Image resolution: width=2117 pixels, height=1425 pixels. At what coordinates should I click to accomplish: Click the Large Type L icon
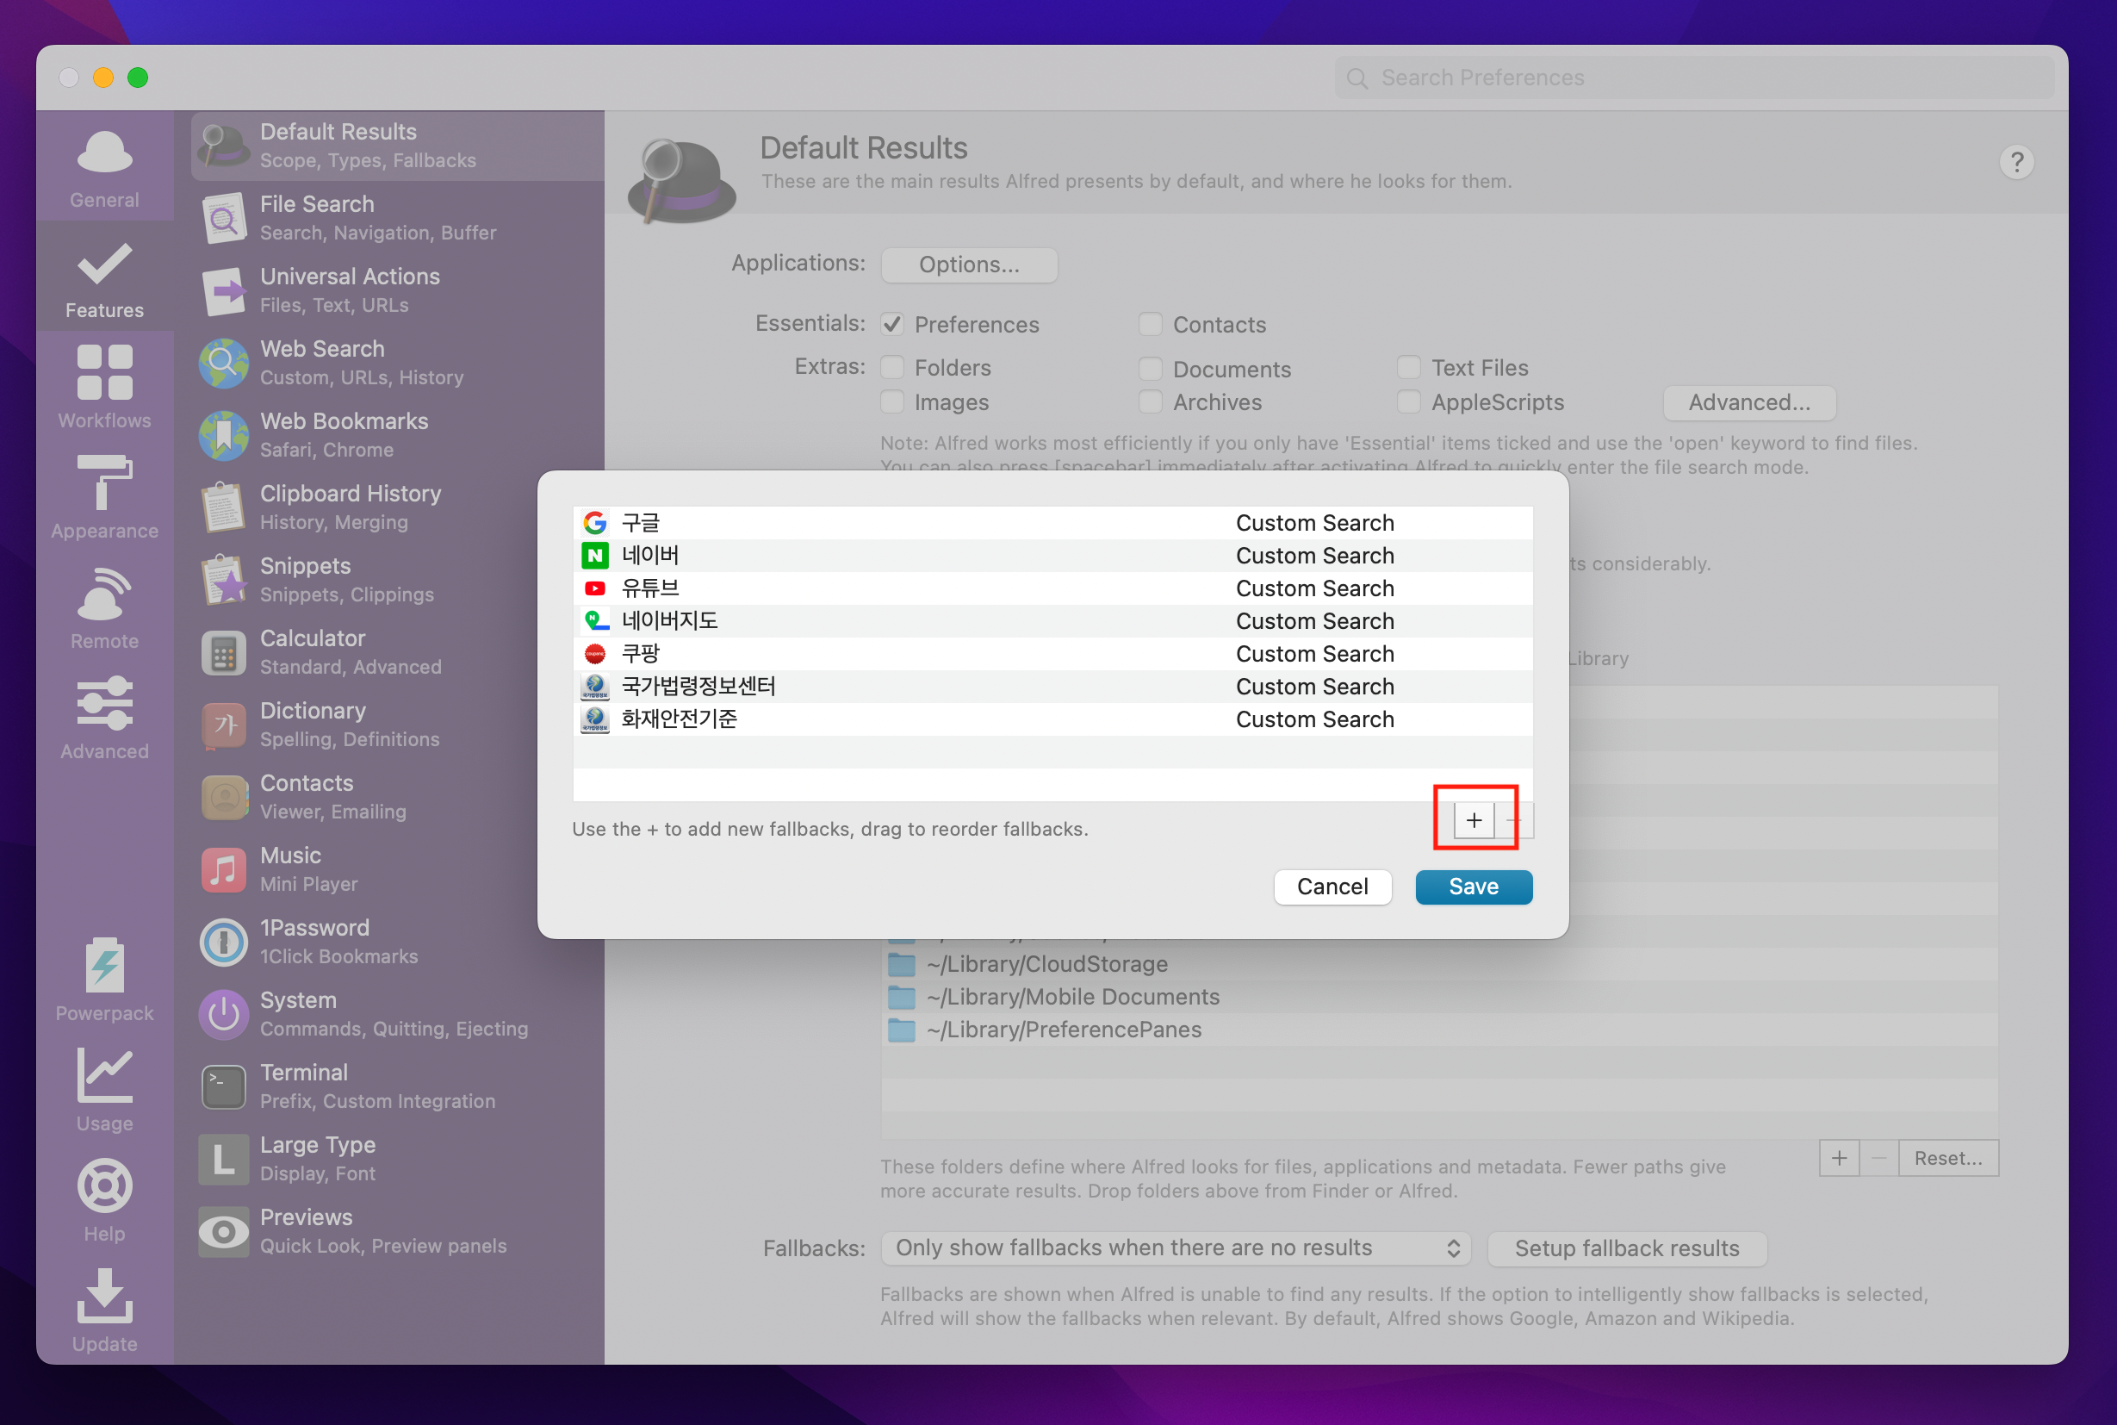pos(224,1159)
